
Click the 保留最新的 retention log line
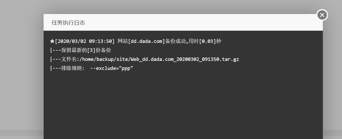(x=80, y=50)
